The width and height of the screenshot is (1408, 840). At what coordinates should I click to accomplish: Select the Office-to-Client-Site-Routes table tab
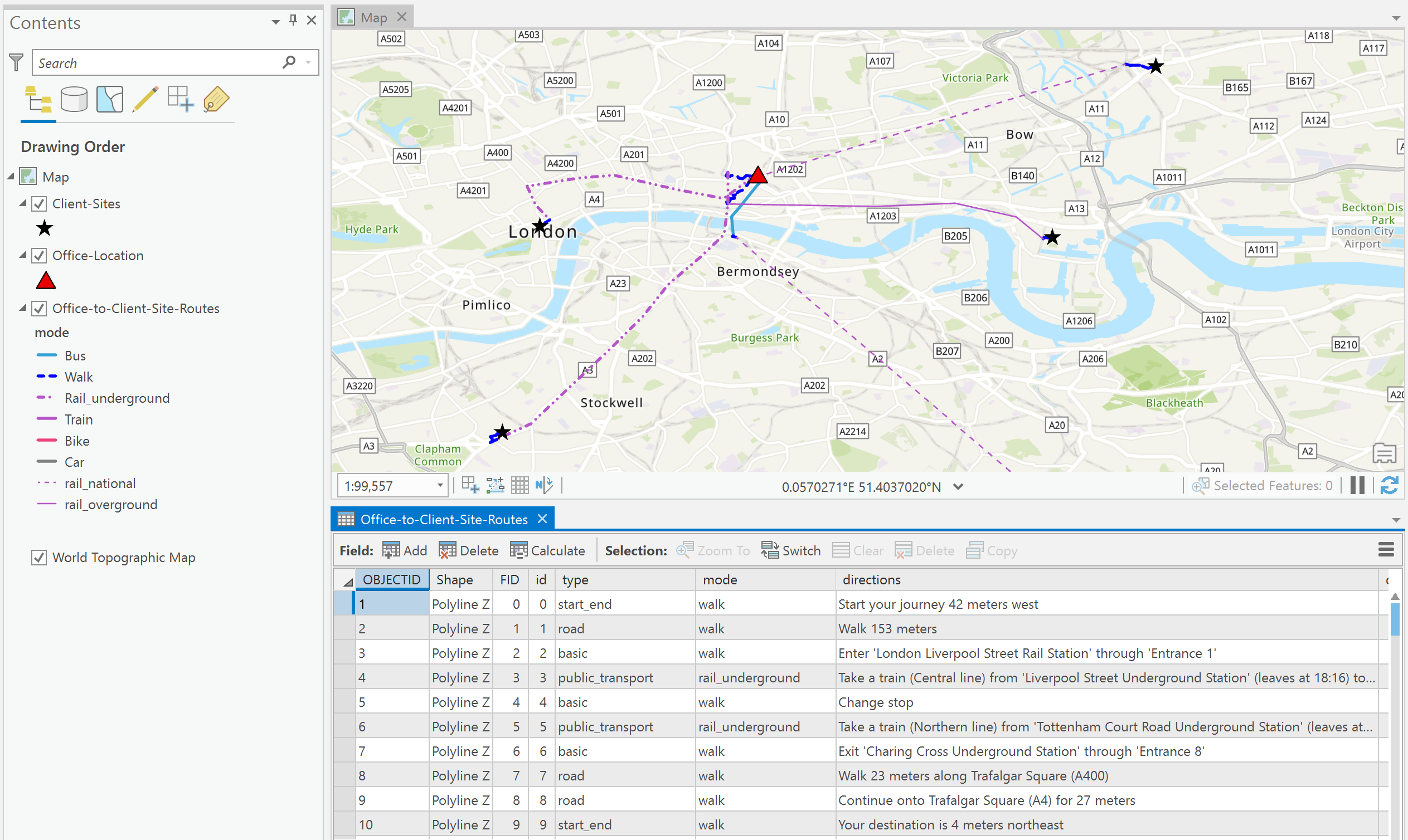(x=443, y=519)
